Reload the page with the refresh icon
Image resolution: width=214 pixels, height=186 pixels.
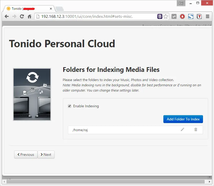coord(22,17)
